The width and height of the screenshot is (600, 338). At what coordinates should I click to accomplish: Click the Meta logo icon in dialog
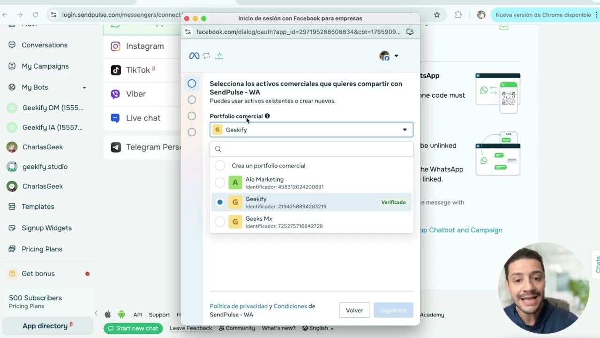(x=194, y=56)
